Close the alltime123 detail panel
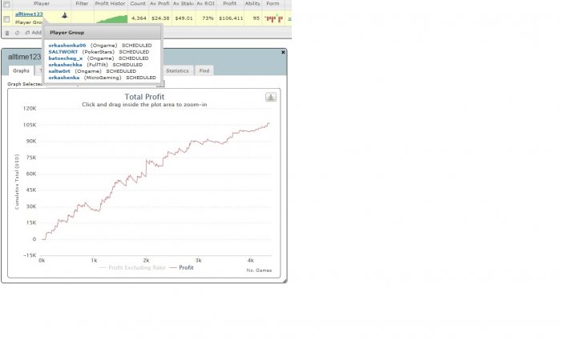Image resolution: width=561 pixels, height=340 pixels. pos(283,52)
